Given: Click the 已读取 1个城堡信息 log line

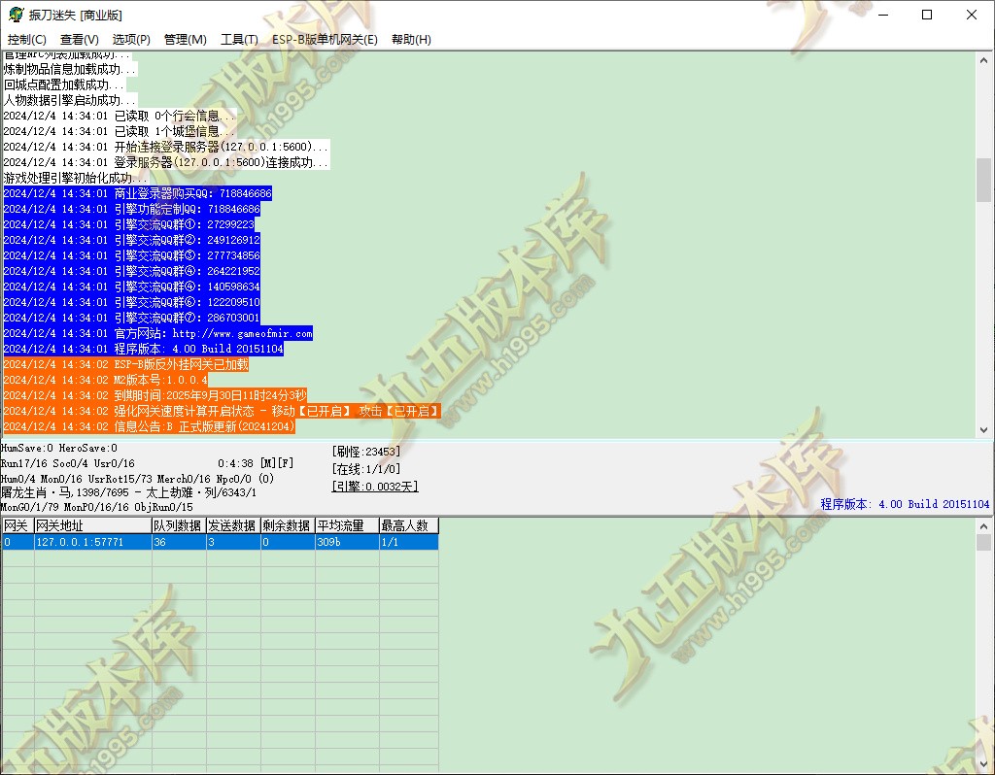Looking at the screenshot, I should click(120, 131).
